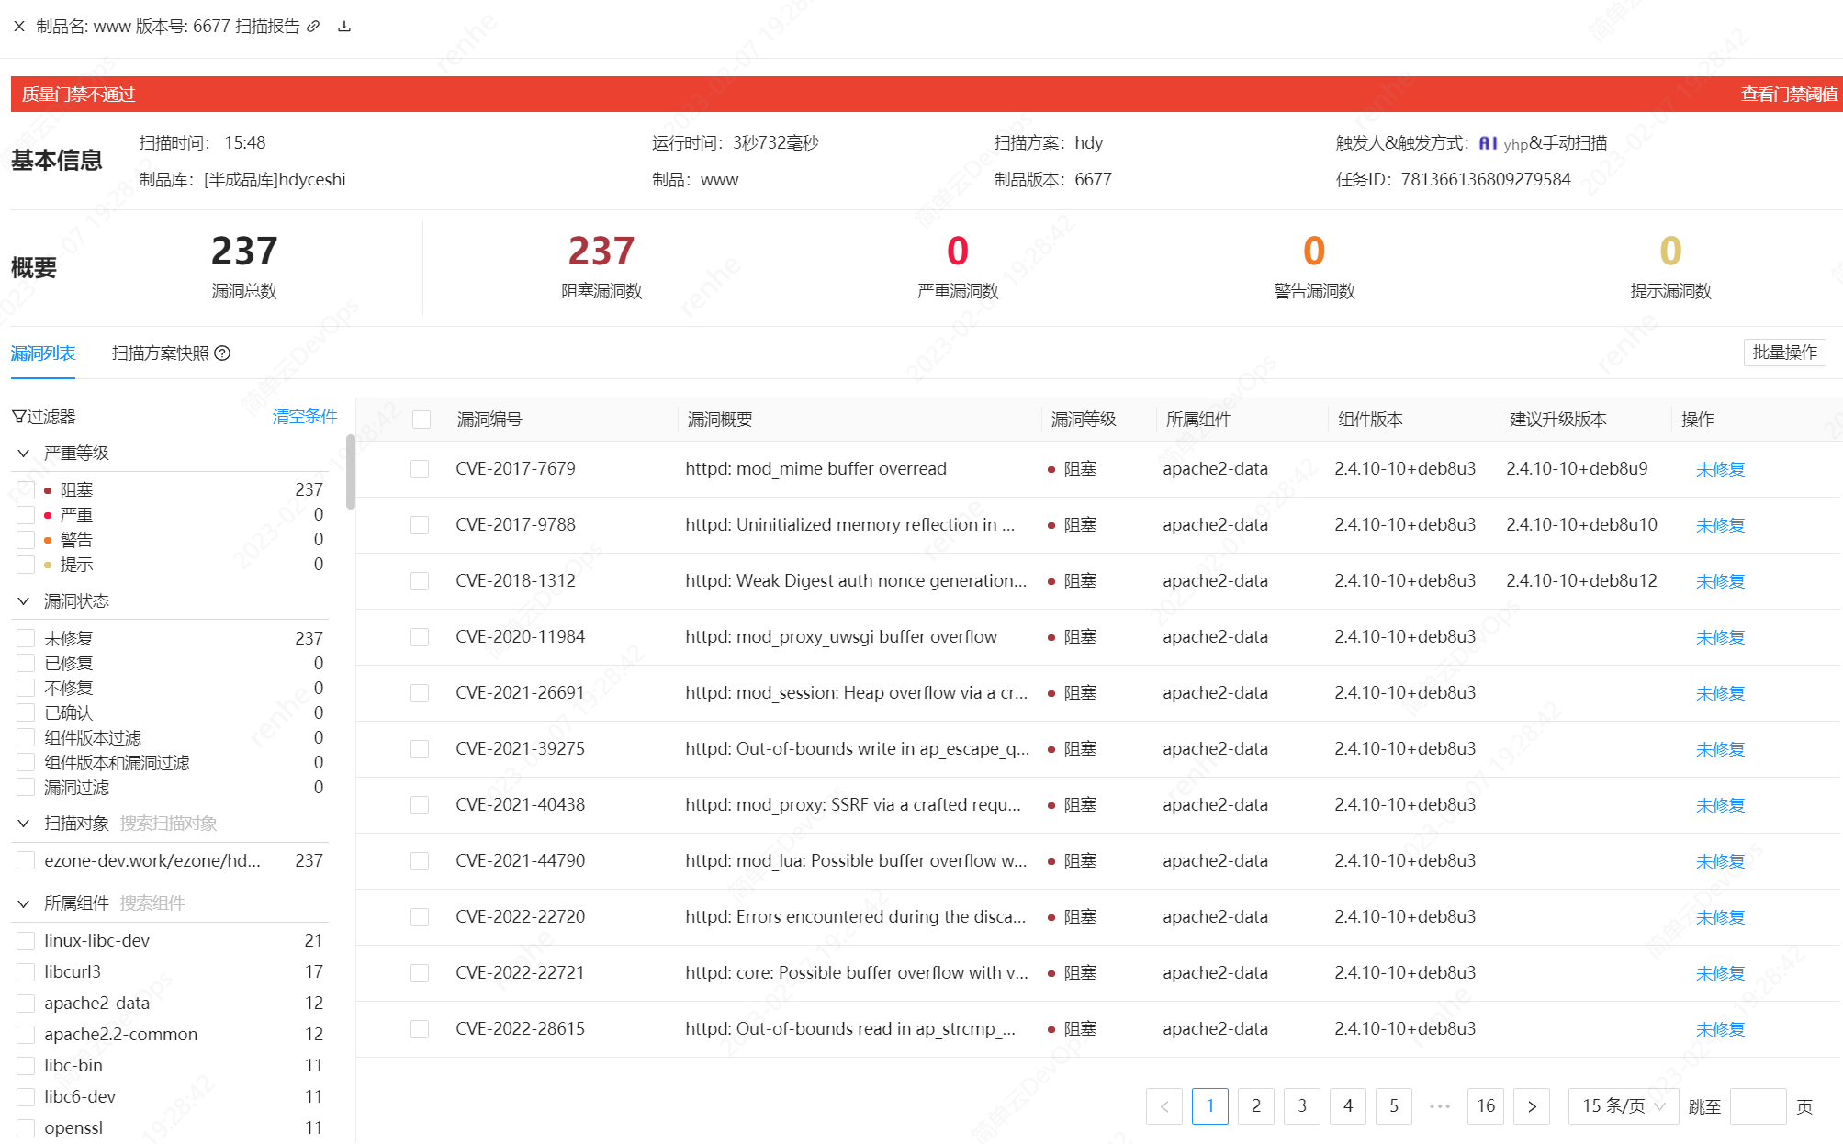Click the 跳至 page number input
Screen dimensions: 1843x1144
[1757, 1106]
